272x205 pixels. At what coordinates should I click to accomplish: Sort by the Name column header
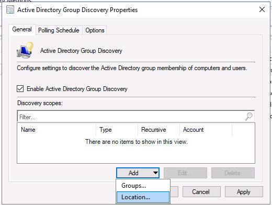point(56,130)
